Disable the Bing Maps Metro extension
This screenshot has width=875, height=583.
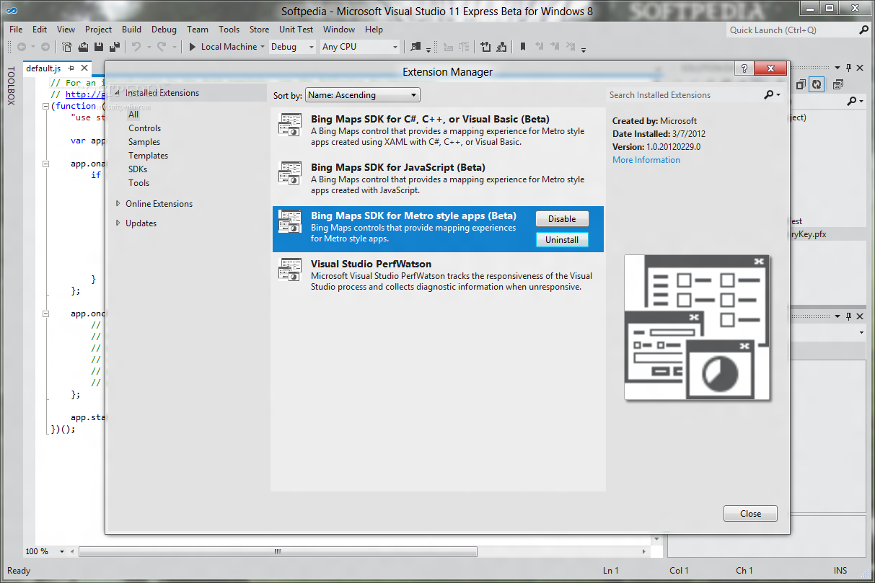pyautogui.click(x=562, y=219)
